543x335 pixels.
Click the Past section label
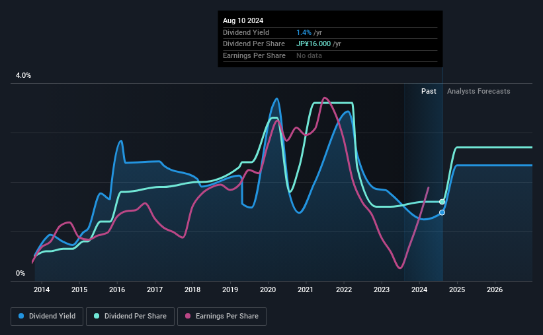coord(429,91)
